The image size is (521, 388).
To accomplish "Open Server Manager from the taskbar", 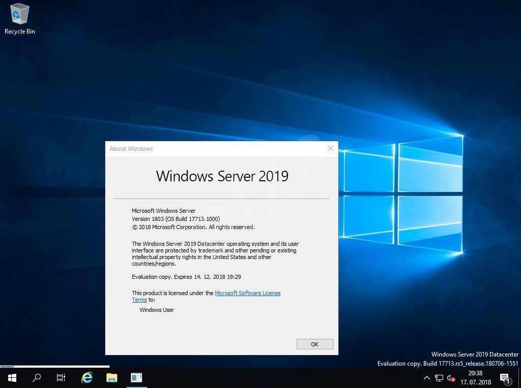I will click(136, 378).
